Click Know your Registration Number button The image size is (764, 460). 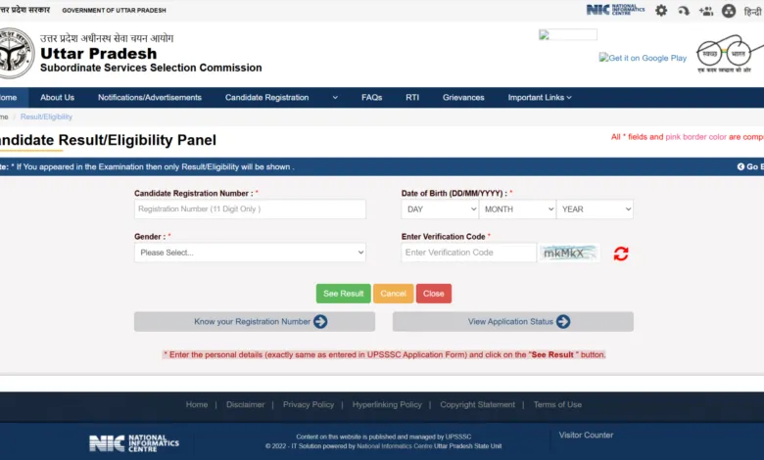pos(254,322)
